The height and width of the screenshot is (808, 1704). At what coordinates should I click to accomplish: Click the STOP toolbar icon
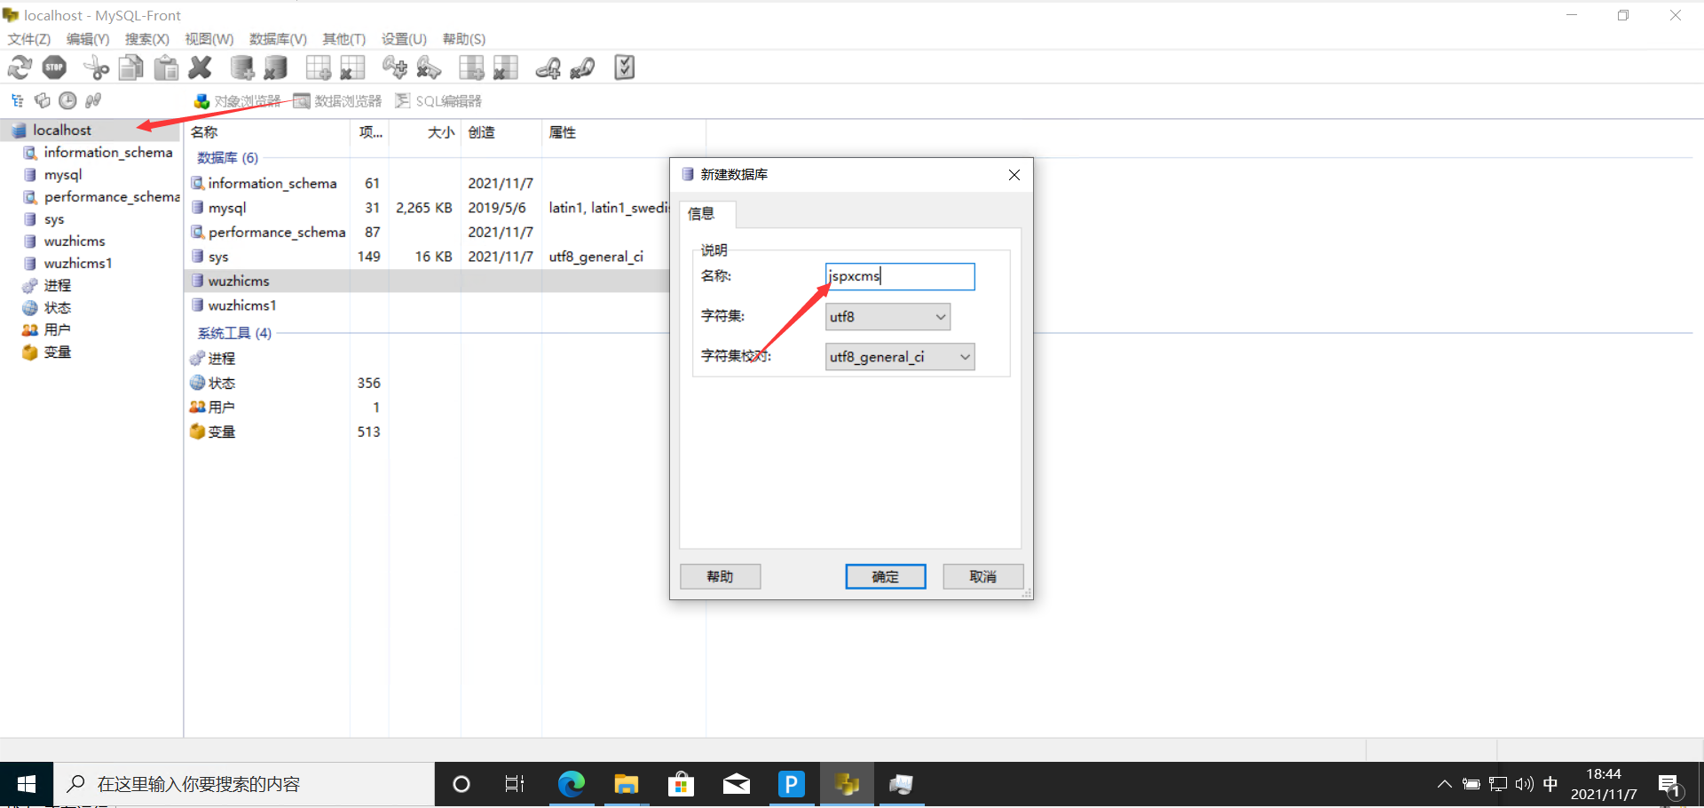(x=55, y=67)
